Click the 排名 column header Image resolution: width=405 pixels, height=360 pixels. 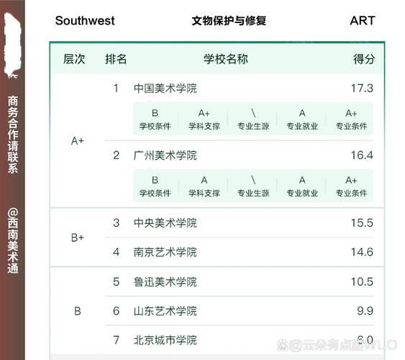point(116,59)
